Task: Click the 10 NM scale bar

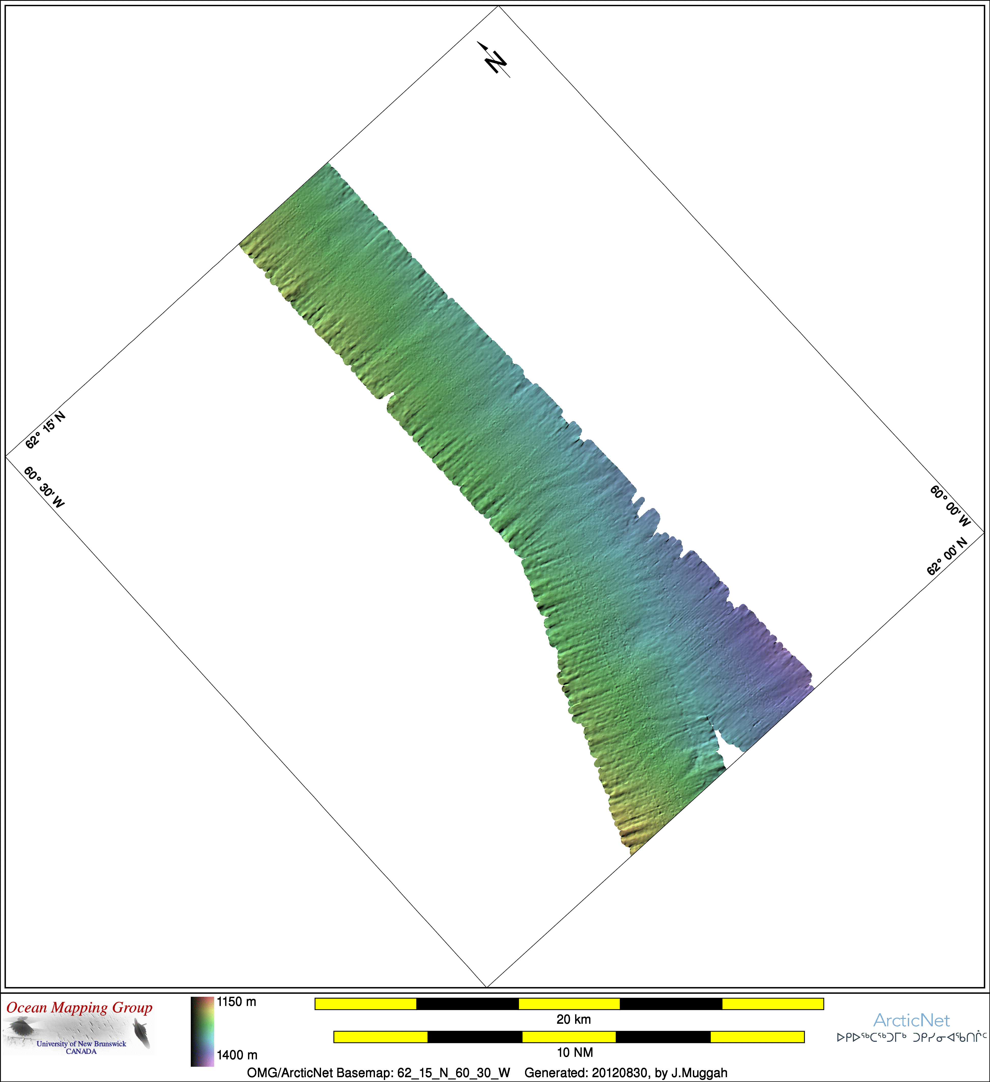Action: [x=569, y=1037]
